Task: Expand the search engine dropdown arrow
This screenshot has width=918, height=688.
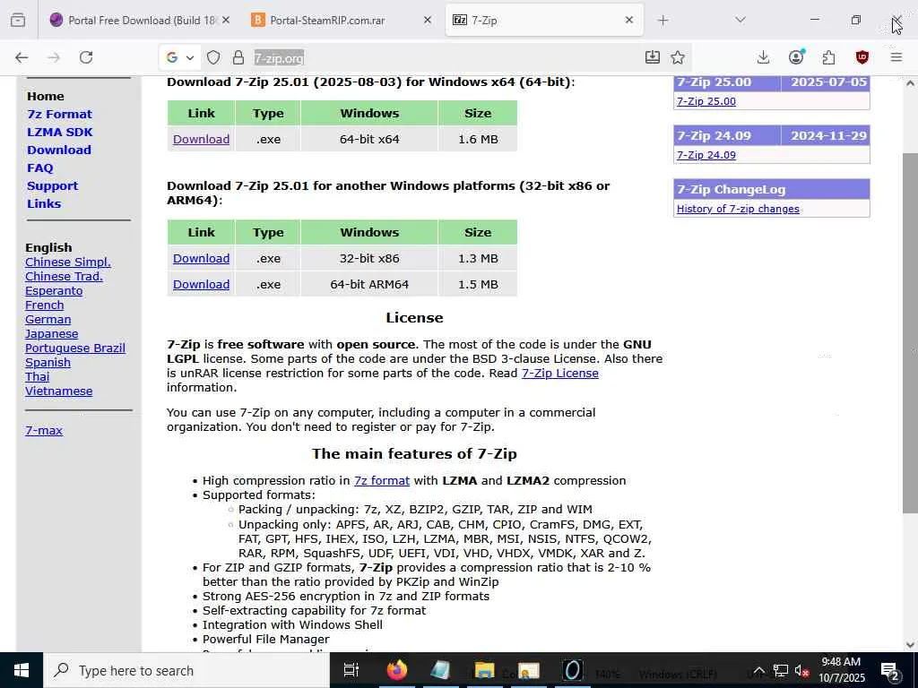Action: pos(190,57)
